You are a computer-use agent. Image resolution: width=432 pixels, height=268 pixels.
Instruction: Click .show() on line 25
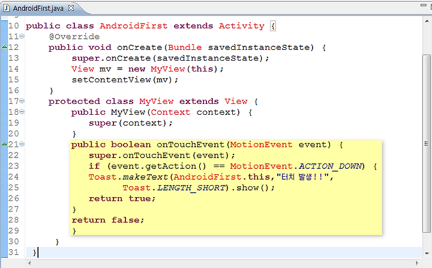250,187
